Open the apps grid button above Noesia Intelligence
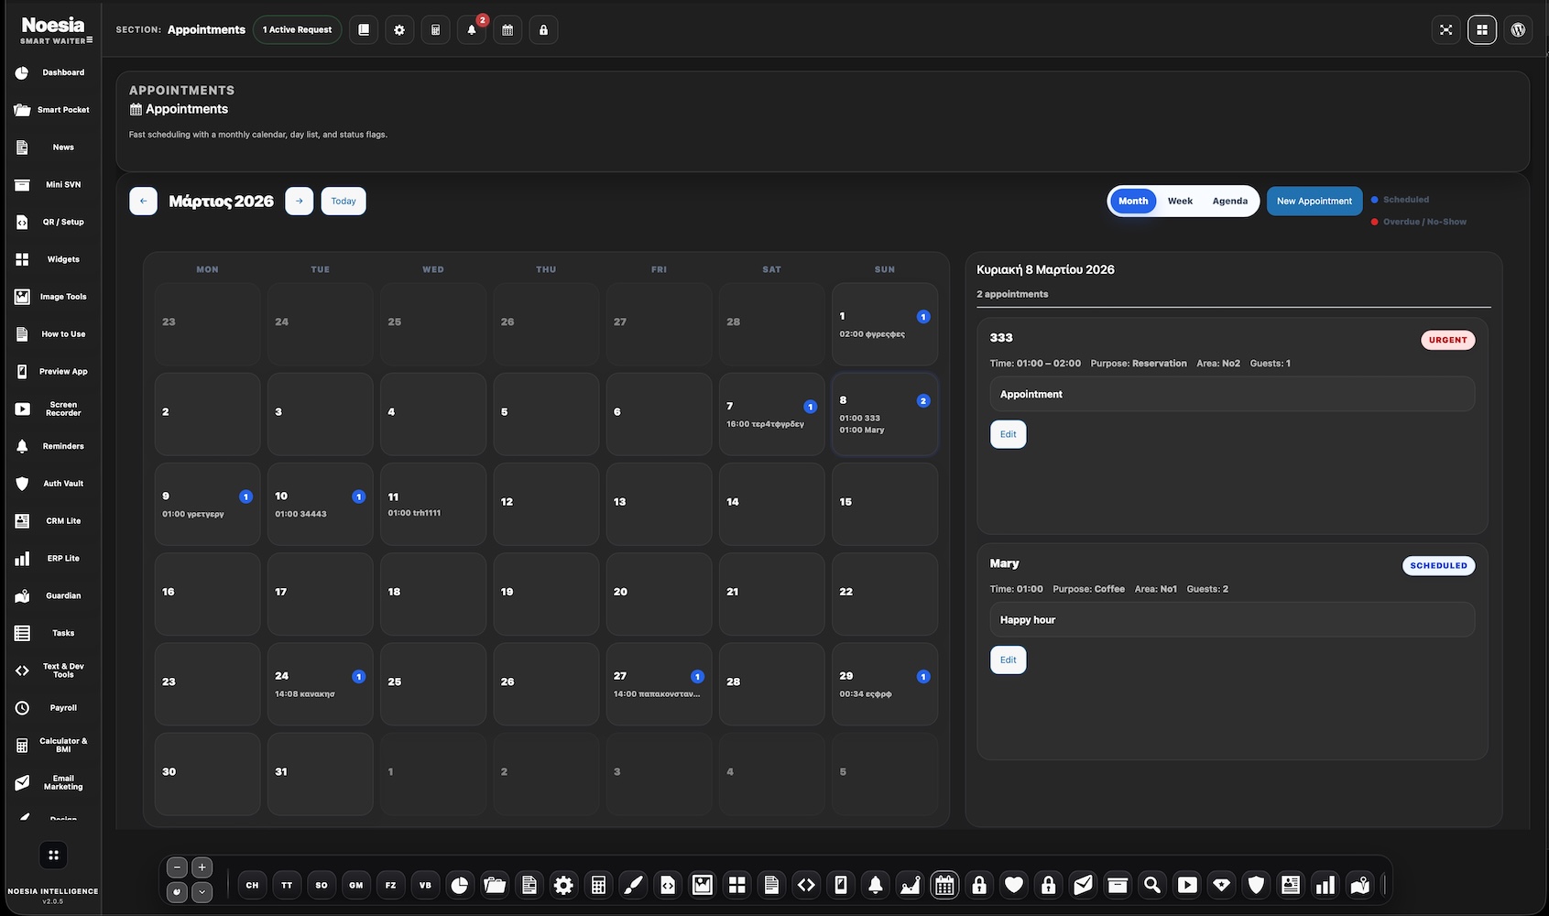 pos(53,855)
